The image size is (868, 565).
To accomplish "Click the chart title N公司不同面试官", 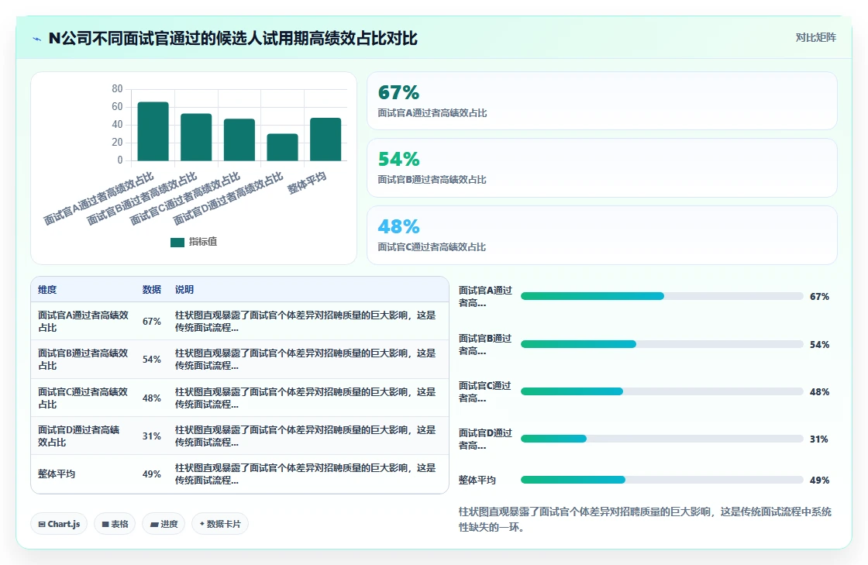I will (232, 39).
